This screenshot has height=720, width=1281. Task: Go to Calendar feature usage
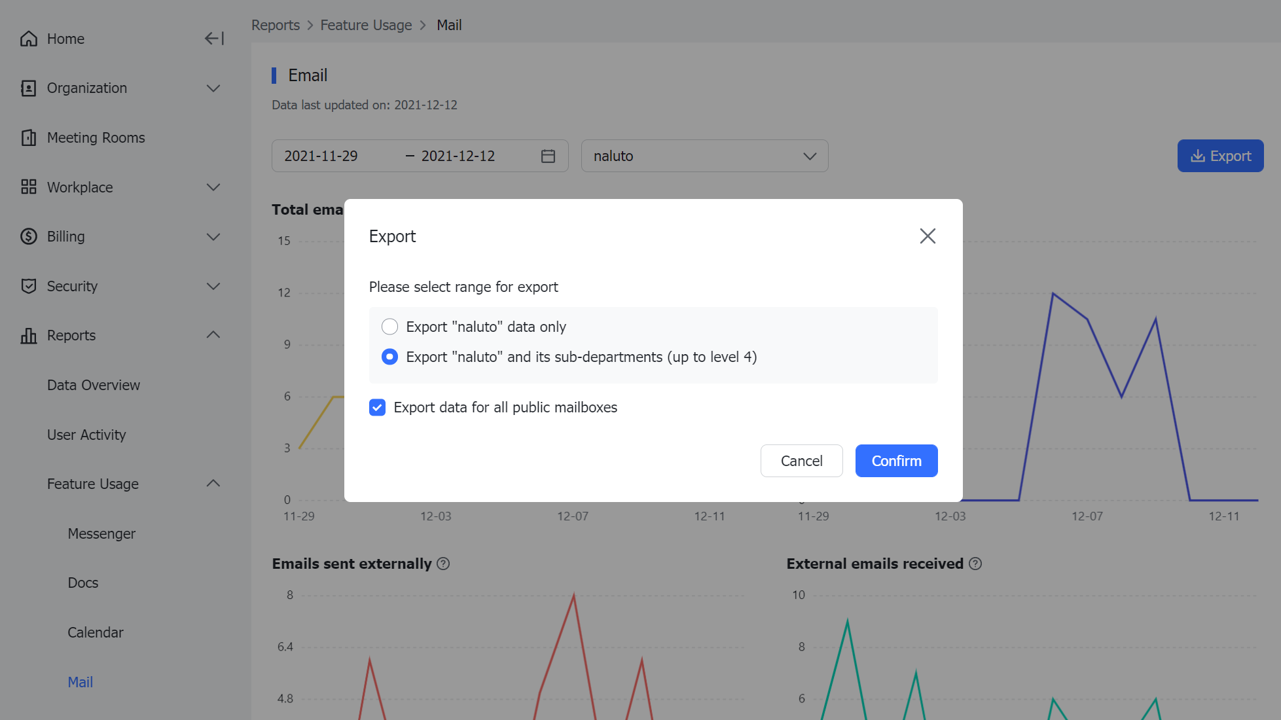pyautogui.click(x=96, y=632)
